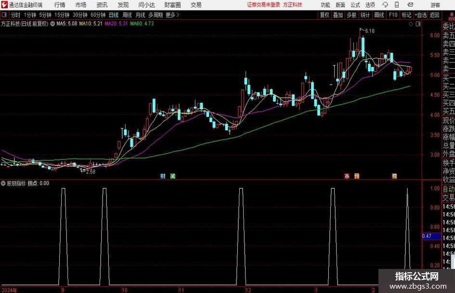455x293 pixels.
Task: Toggle the left sidebar panel icon
Action: tap(5, 15)
